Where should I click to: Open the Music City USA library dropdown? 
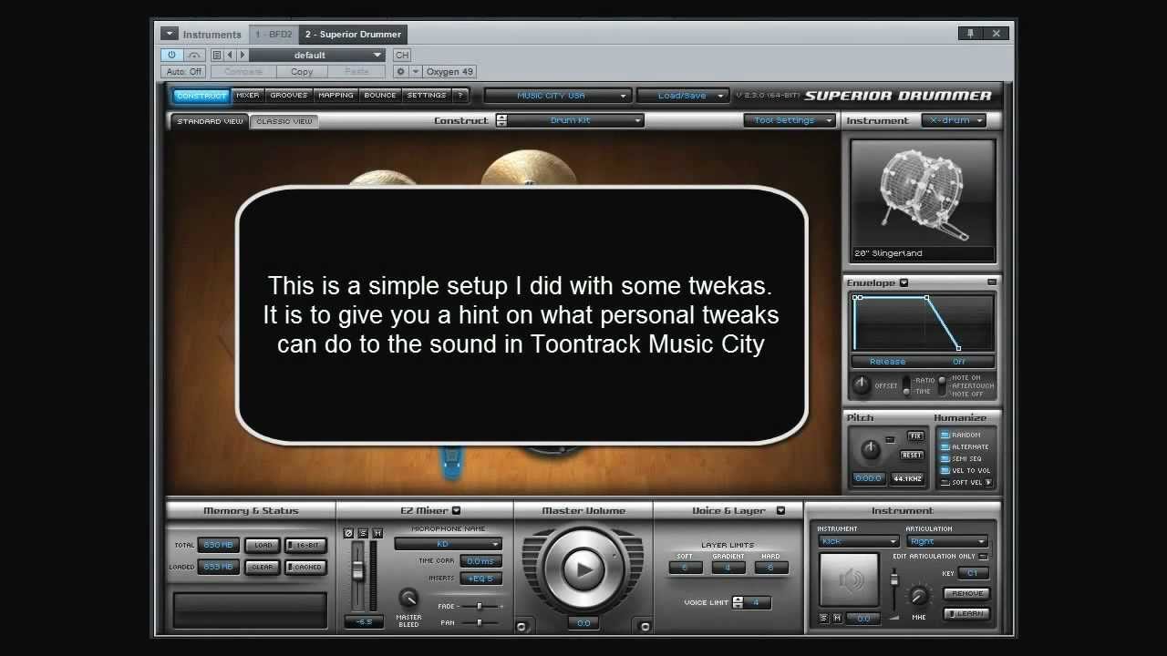(x=558, y=96)
